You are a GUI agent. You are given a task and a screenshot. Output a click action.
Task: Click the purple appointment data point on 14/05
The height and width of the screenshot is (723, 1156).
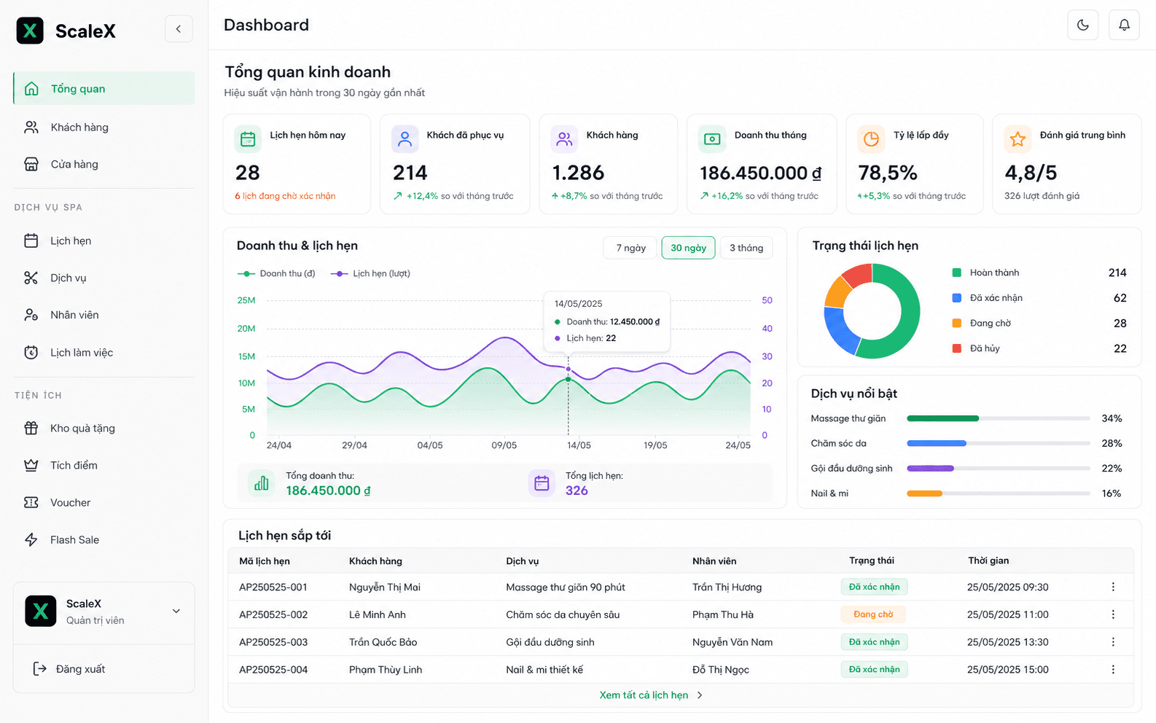(569, 369)
